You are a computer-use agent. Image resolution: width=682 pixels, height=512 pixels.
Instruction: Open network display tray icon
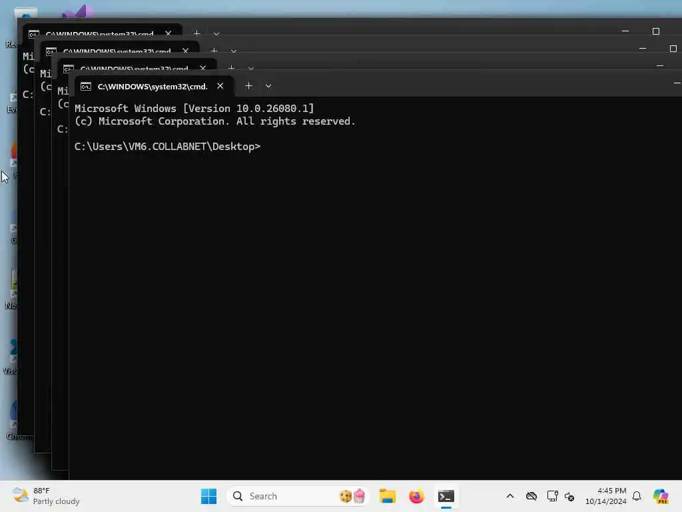552,496
